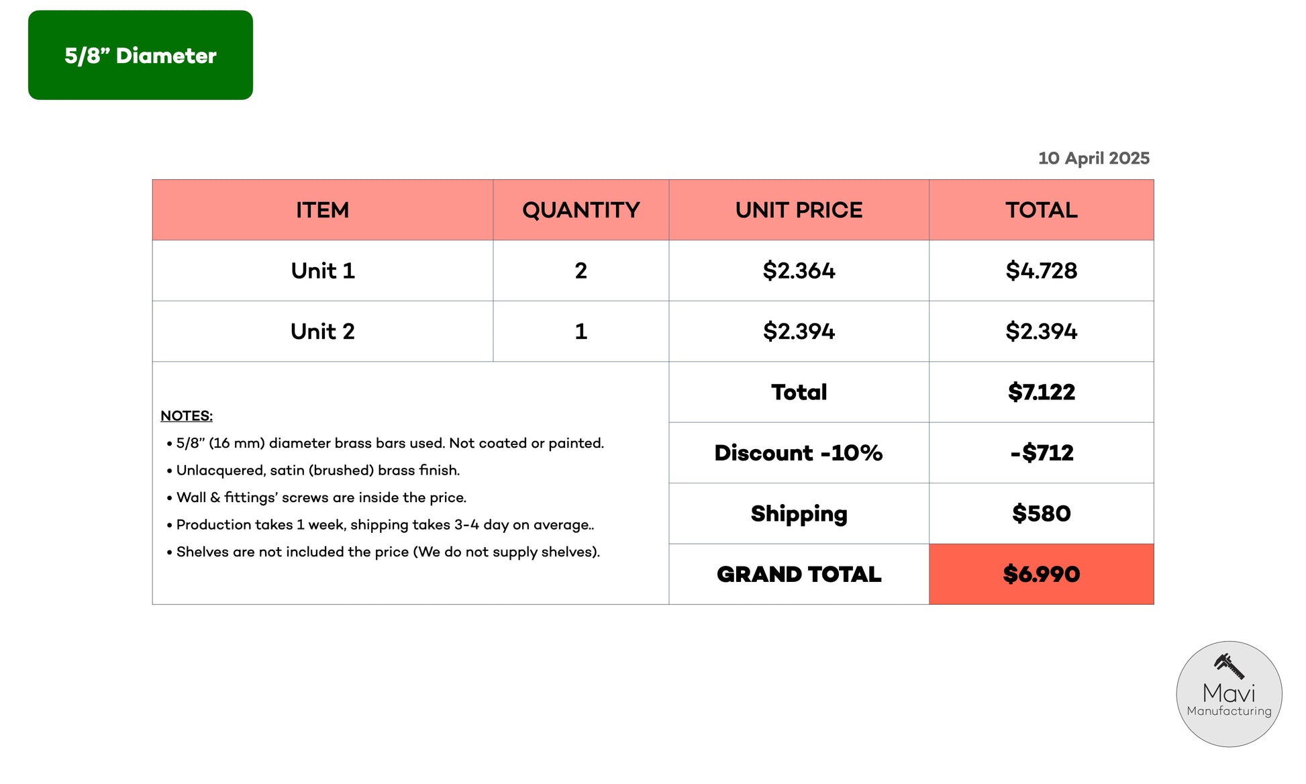The height and width of the screenshot is (784, 1306).
Task: Click Unit 1 quantity value 2
Action: pos(581,271)
